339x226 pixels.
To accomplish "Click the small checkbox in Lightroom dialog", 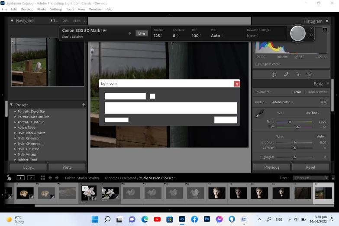I will coord(152,96).
